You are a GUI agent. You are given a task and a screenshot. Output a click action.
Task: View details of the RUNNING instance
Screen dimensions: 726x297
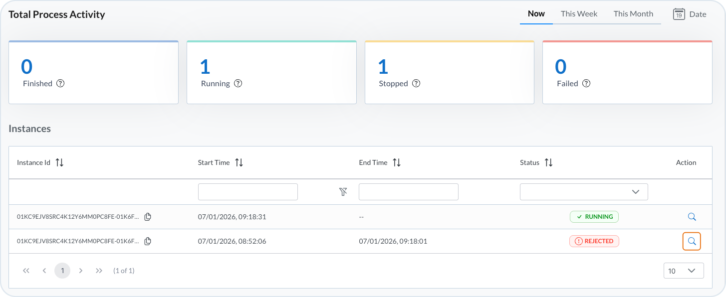click(x=692, y=217)
